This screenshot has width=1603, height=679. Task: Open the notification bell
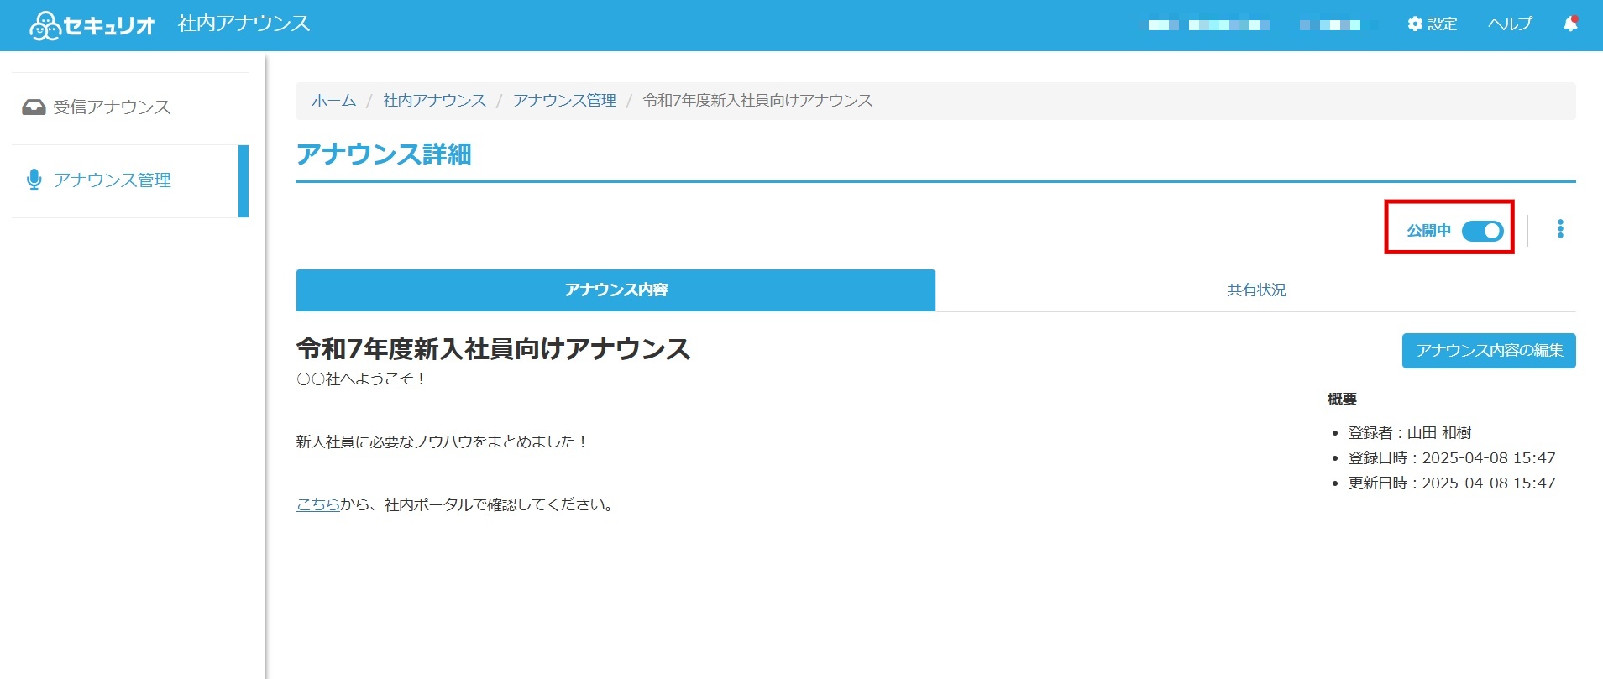[1570, 24]
